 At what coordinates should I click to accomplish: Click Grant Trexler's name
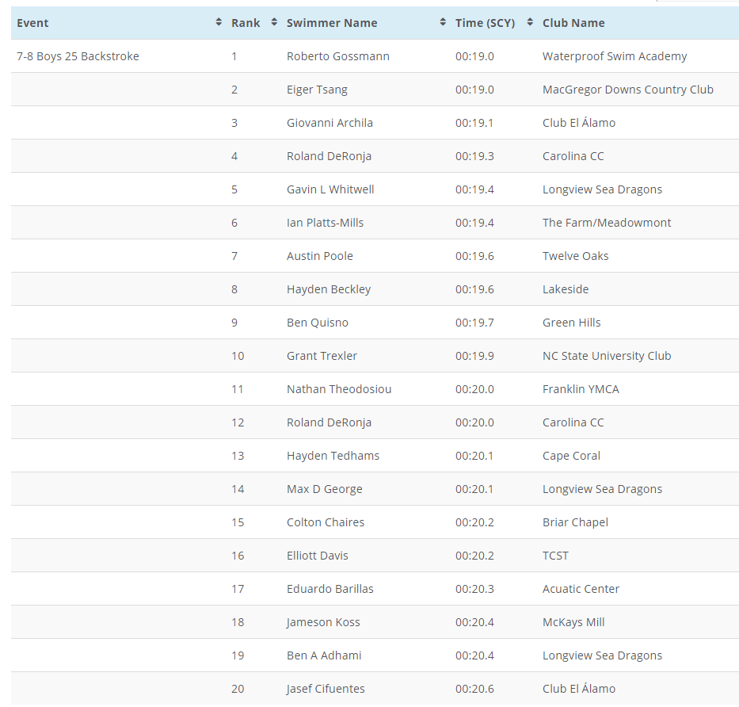pos(322,356)
